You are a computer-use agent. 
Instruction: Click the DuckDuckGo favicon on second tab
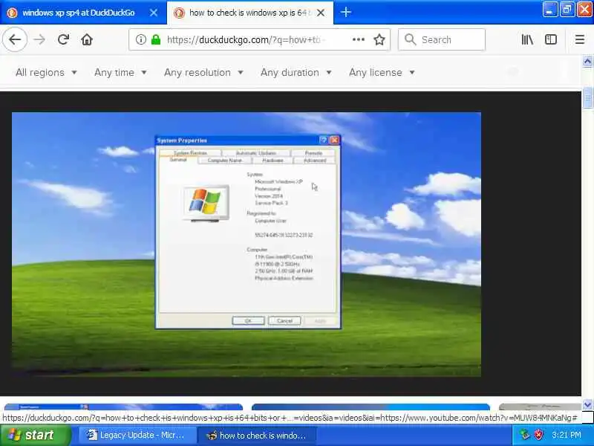[x=179, y=13]
